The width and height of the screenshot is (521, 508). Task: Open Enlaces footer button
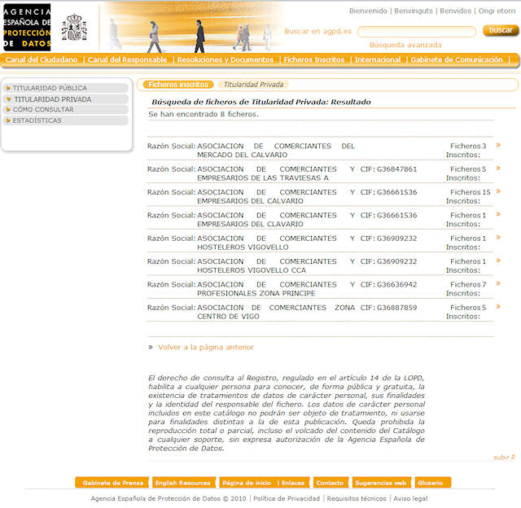pyautogui.click(x=293, y=483)
